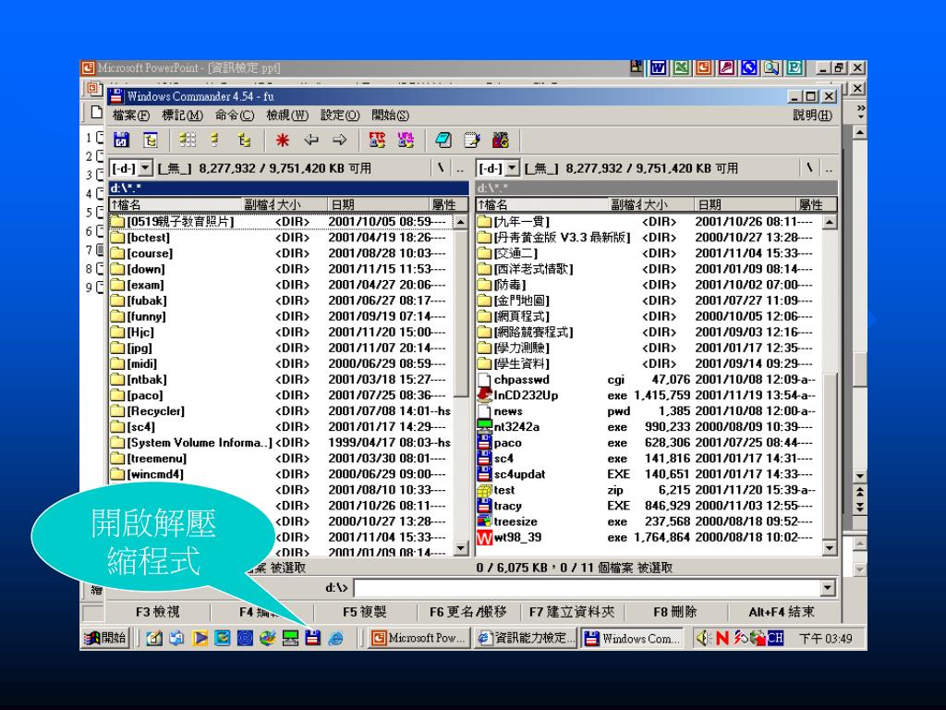Click the test zip archive icon
Screen dimensions: 946x710
tap(484, 490)
